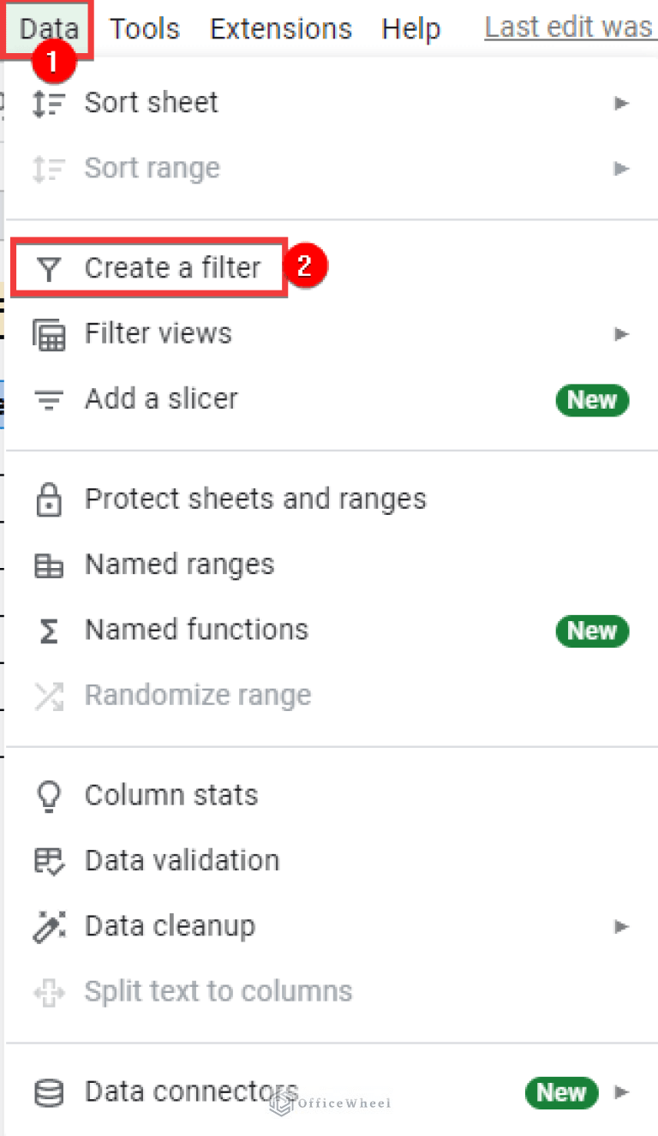Click the Column stats lightbulb icon
Image resolution: width=658 pixels, height=1136 pixels.
point(50,794)
